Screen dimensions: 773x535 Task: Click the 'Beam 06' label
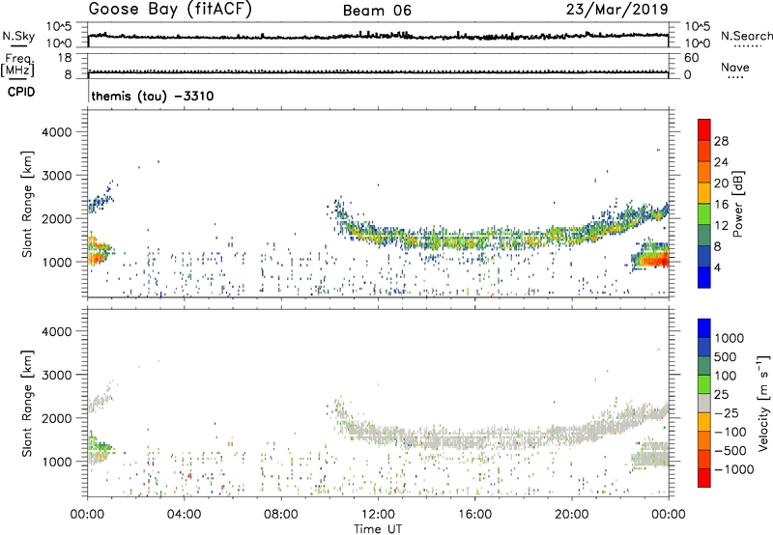(377, 11)
